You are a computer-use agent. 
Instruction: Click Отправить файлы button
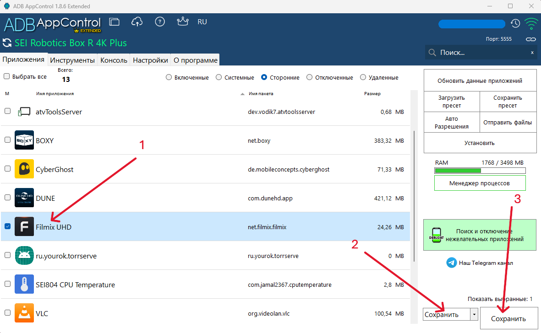point(508,123)
